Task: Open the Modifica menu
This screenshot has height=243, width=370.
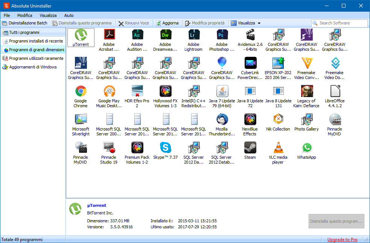Action: [24, 15]
